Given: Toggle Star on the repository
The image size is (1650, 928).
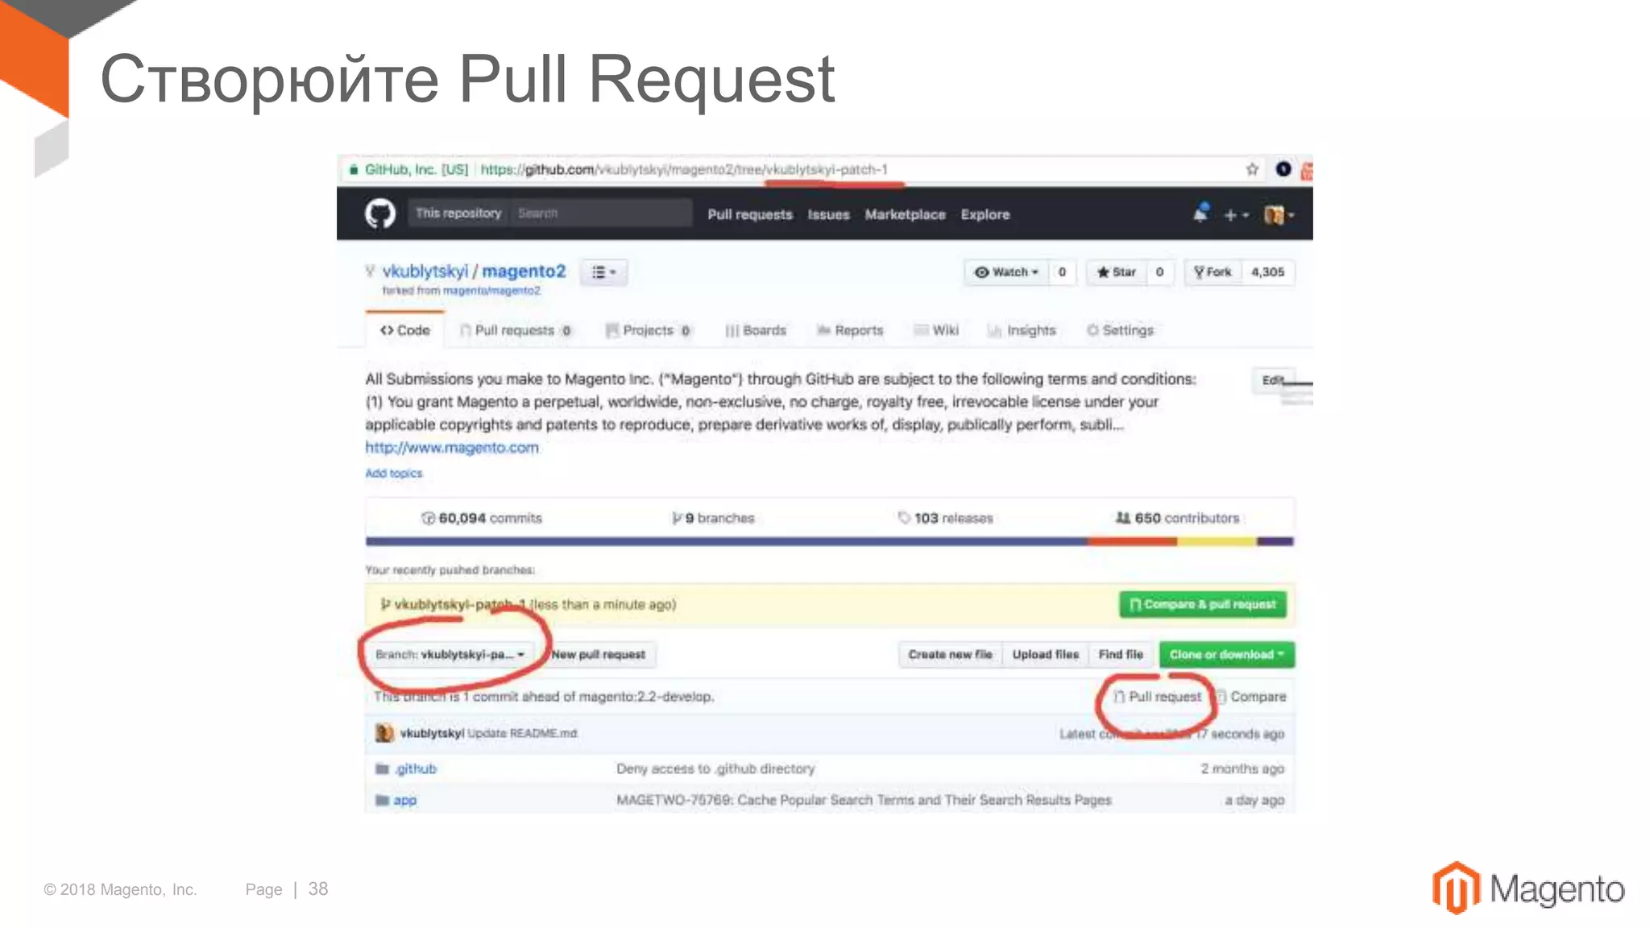Looking at the screenshot, I should (x=1117, y=272).
